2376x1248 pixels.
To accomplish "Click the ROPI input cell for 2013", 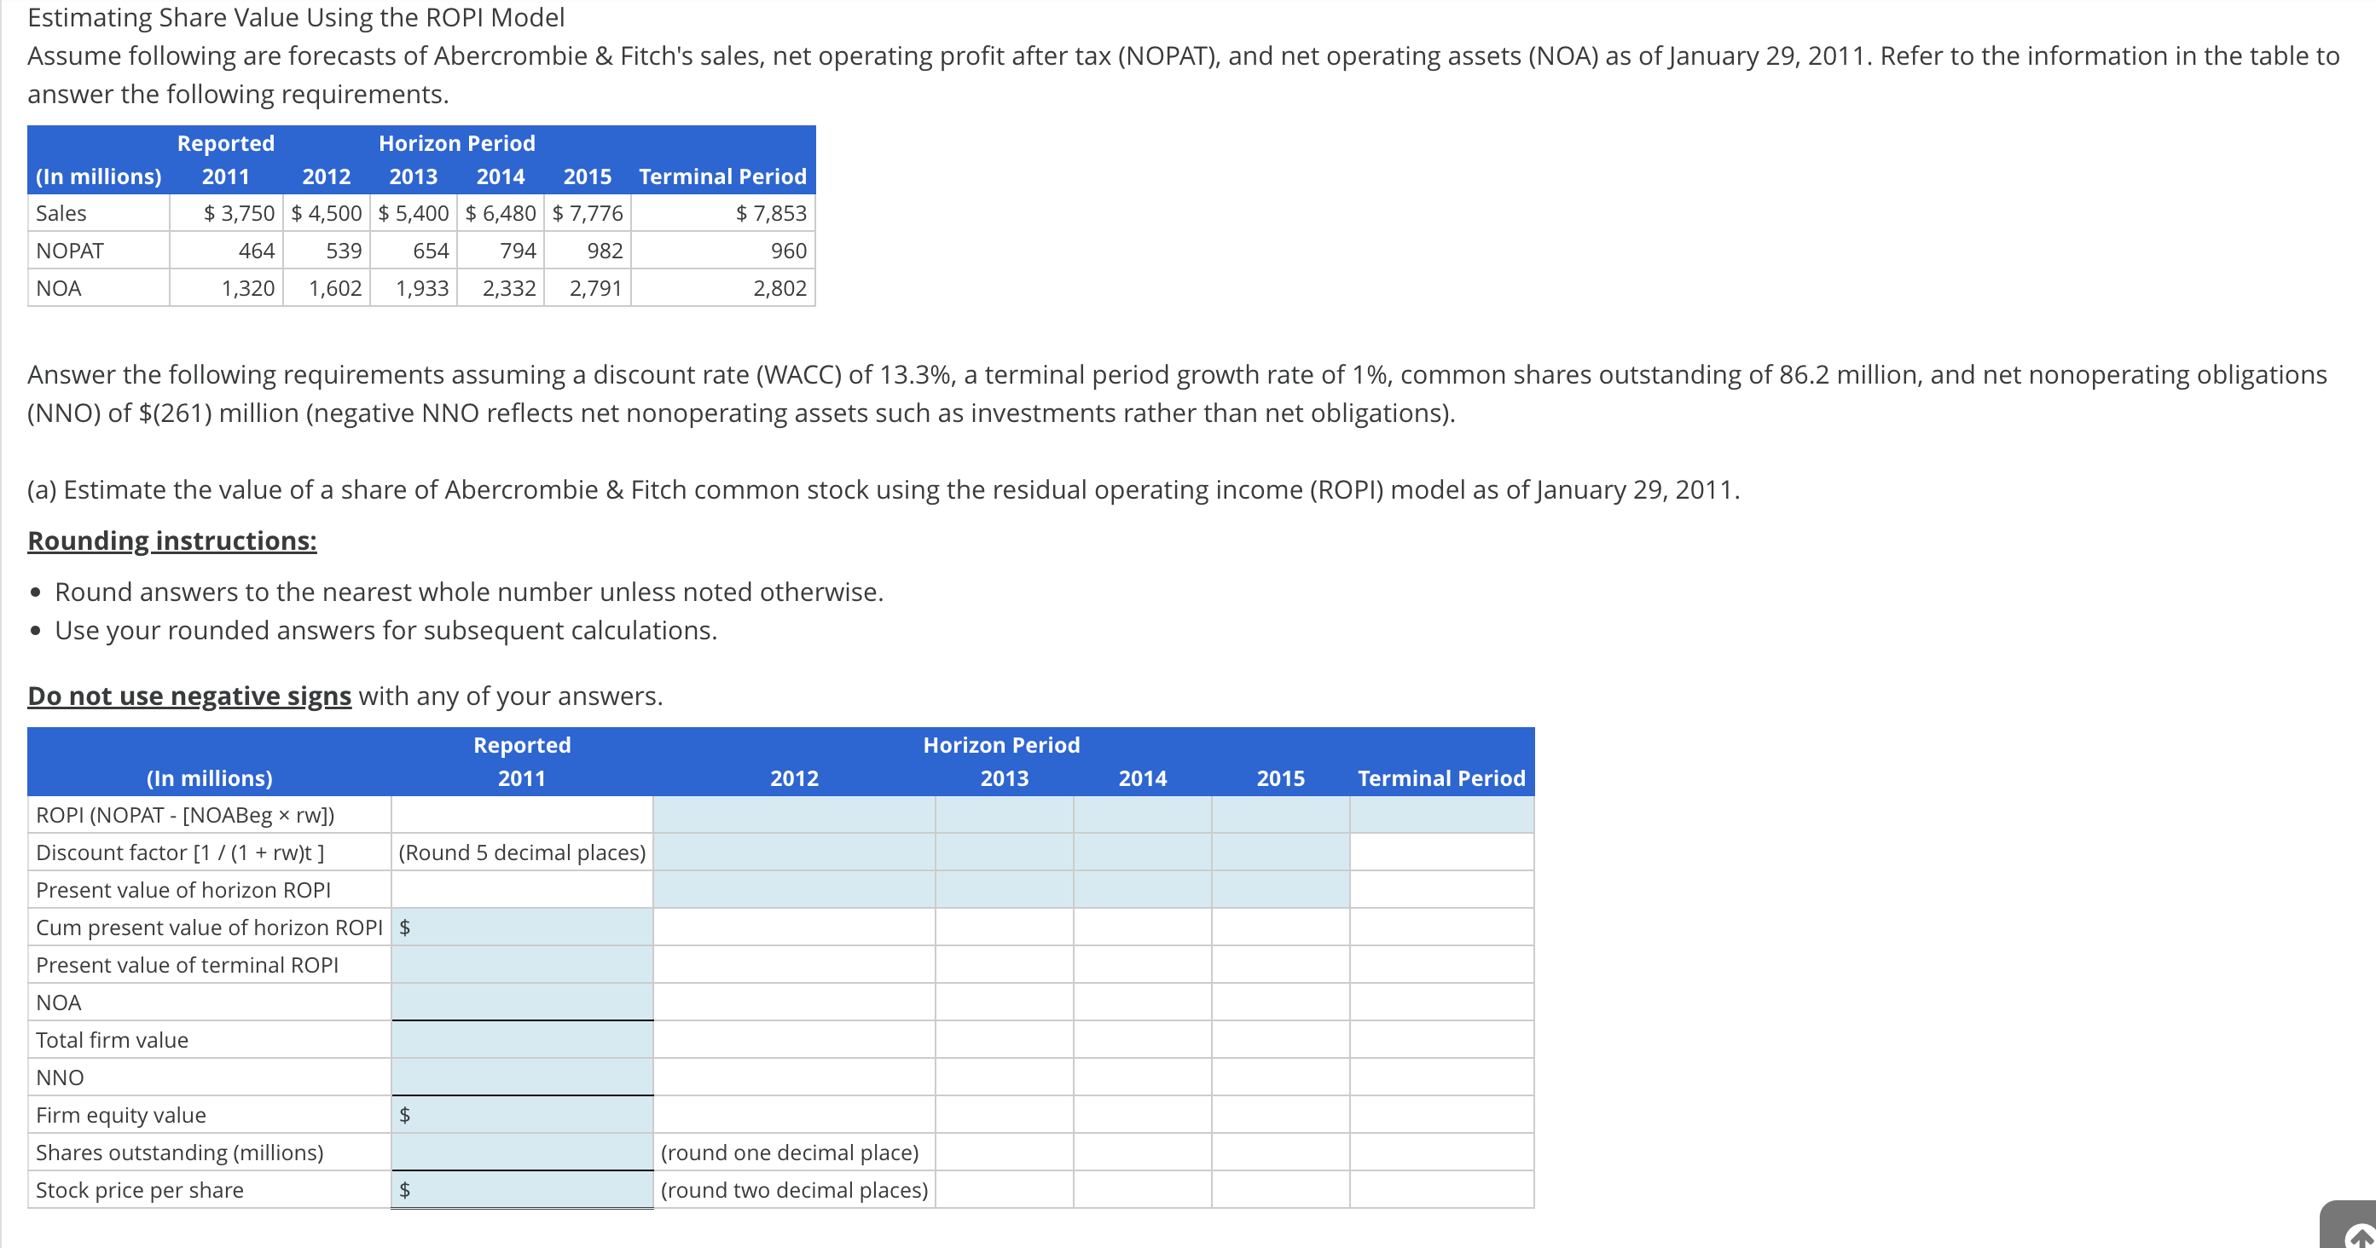I will tap(1004, 815).
